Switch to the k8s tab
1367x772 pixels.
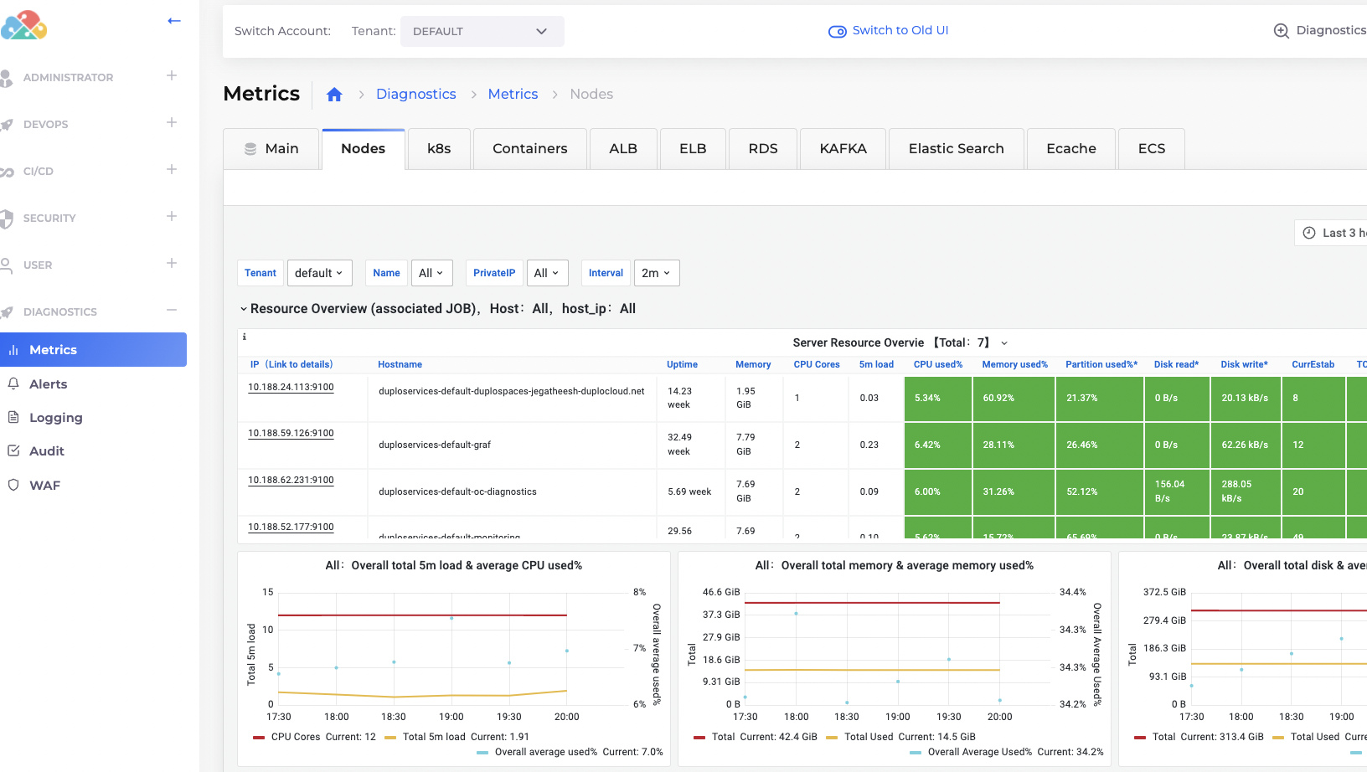coord(438,149)
